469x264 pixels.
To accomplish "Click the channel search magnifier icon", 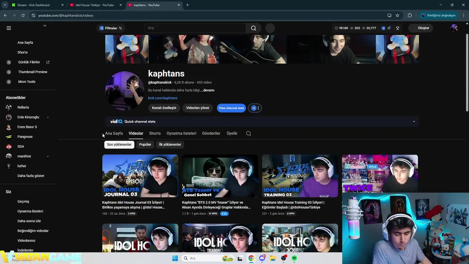I will [249, 133].
